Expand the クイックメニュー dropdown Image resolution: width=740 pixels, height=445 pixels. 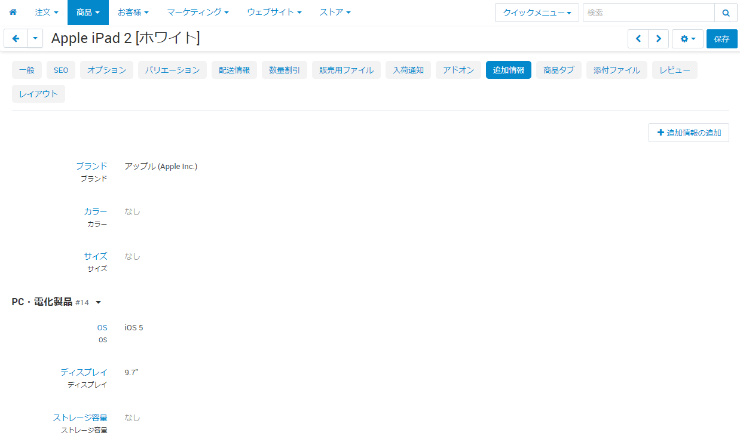[537, 13]
